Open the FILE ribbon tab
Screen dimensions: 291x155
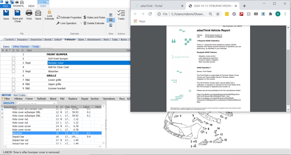pos(5,6)
